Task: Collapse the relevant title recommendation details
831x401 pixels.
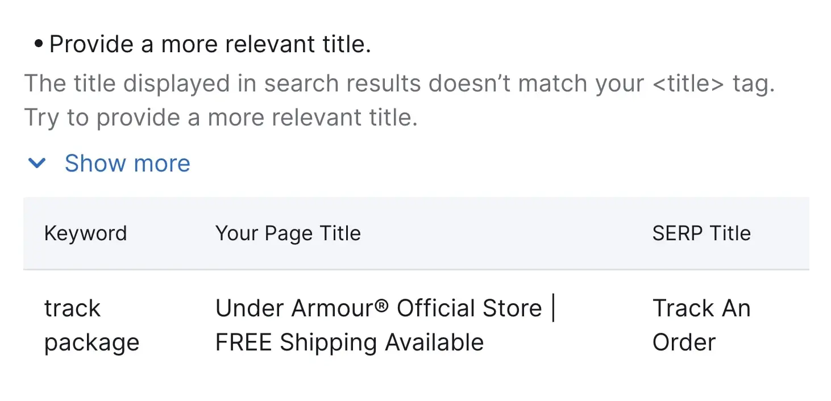Action: coord(127,164)
